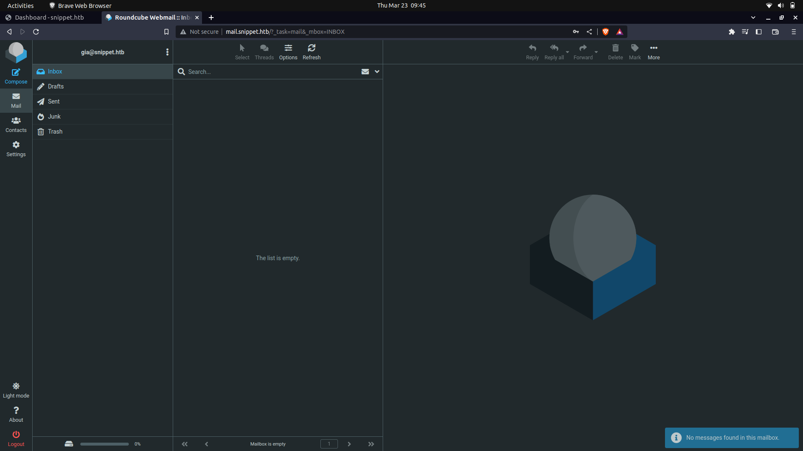Open Brave's main menu

pos(793,31)
